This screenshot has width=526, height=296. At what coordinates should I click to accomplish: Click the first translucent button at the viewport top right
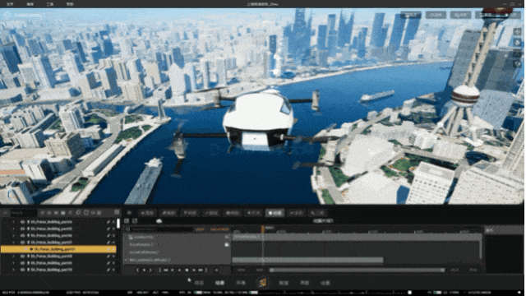[x=411, y=15]
